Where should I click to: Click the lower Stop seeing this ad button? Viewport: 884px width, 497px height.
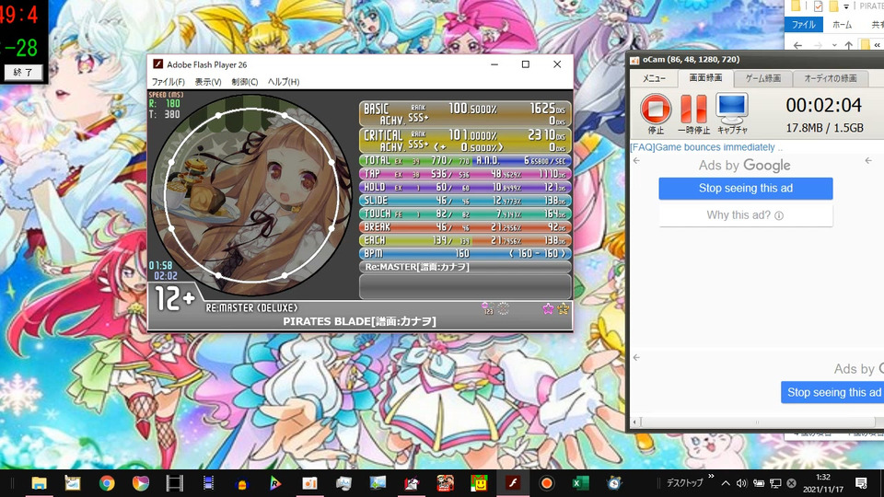click(x=832, y=392)
